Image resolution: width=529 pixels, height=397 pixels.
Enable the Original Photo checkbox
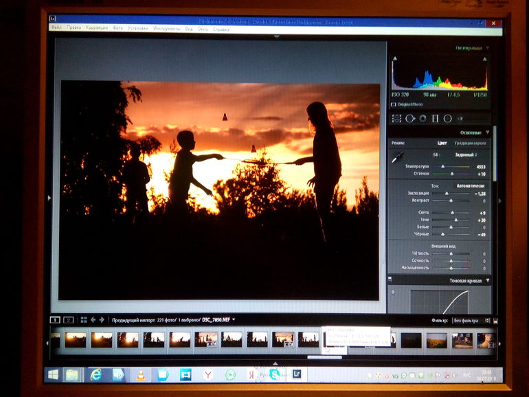pyautogui.click(x=394, y=104)
